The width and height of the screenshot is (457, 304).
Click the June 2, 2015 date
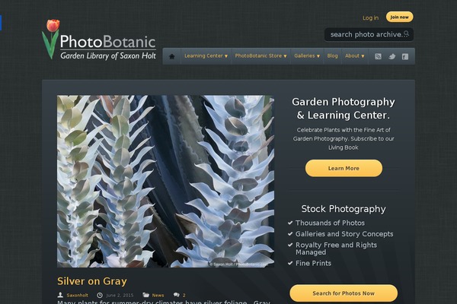(120, 296)
